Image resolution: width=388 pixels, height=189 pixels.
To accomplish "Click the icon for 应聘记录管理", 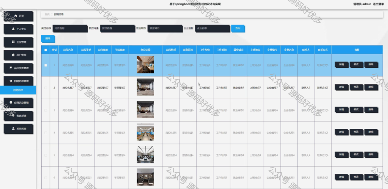I will 11,102.
